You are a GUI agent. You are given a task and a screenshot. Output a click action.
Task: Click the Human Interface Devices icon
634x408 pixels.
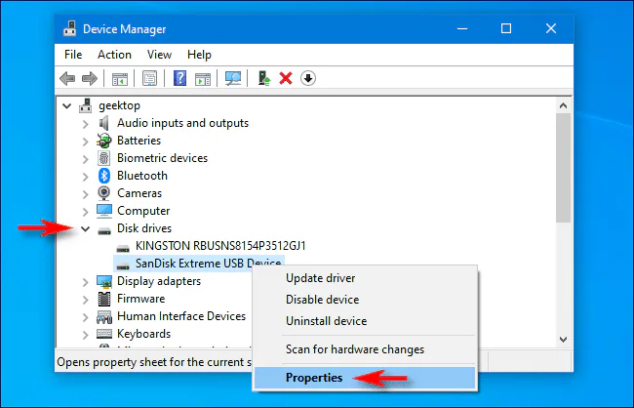pos(104,316)
